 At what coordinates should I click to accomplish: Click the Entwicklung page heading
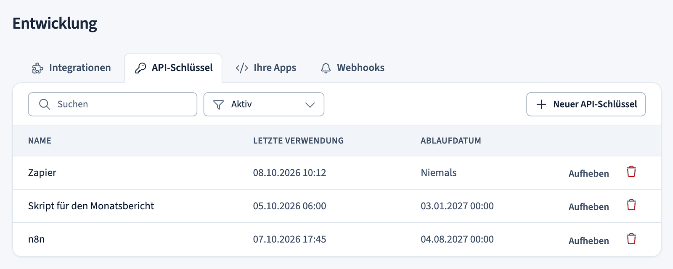point(55,24)
